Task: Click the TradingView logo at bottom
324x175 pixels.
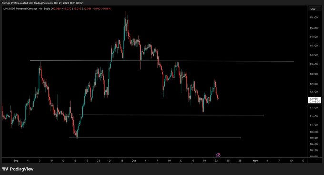Action: (18, 169)
